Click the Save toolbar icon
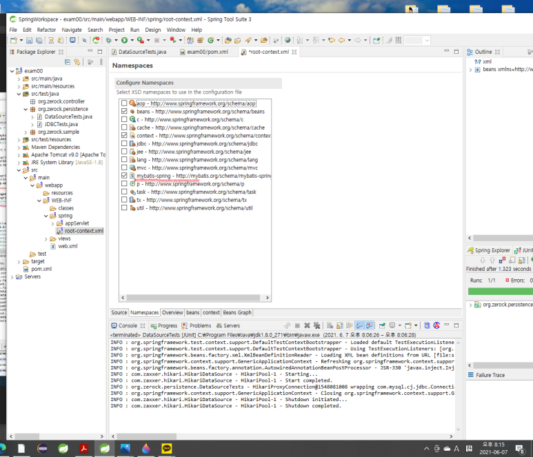The height and width of the screenshot is (457, 533). pyautogui.click(x=29, y=41)
